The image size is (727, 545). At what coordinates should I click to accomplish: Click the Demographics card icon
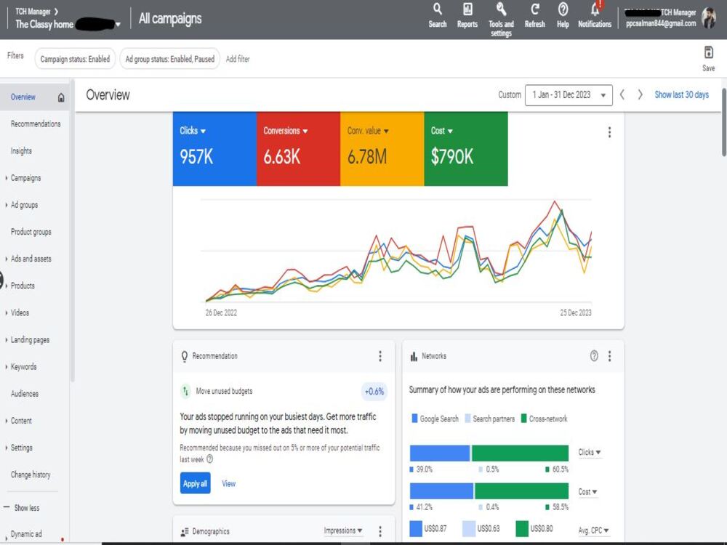tap(185, 532)
